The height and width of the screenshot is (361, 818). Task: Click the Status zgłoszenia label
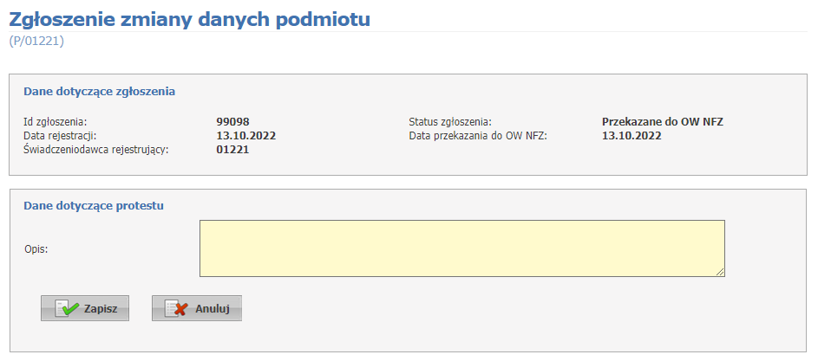pyautogui.click(x=450, y=122)
